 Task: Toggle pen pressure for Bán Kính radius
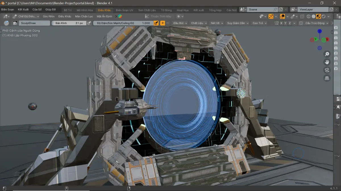[x=89, y=23]
